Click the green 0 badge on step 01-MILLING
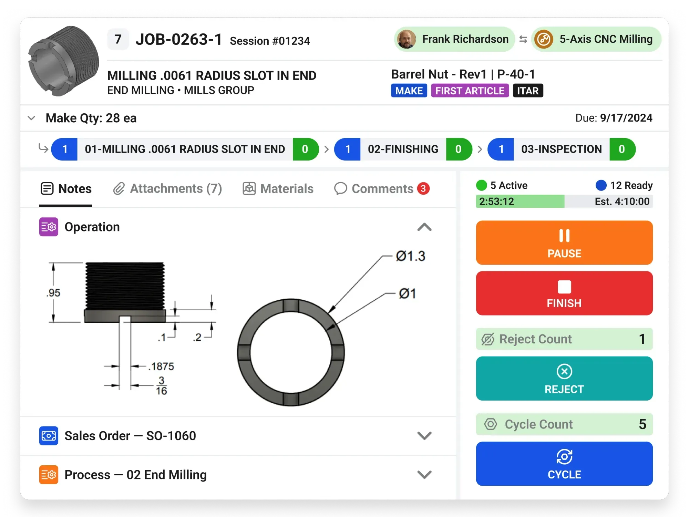Screen dimensions: 689x517 tap(305, 149)
